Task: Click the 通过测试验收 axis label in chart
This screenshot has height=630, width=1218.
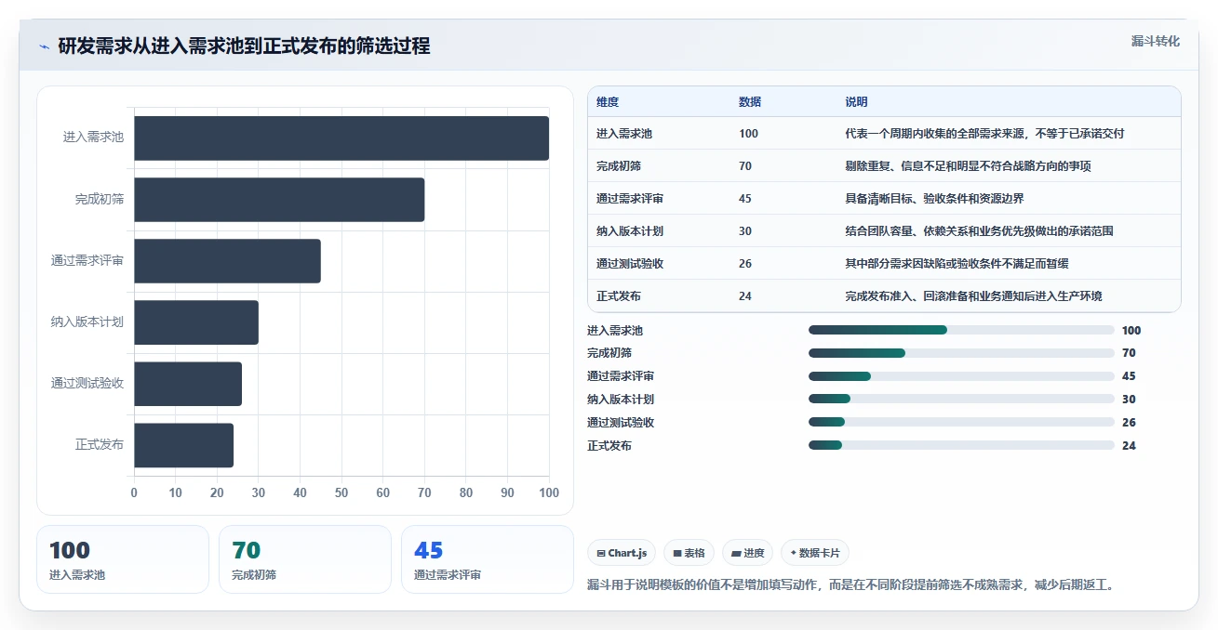Action: 87,383
